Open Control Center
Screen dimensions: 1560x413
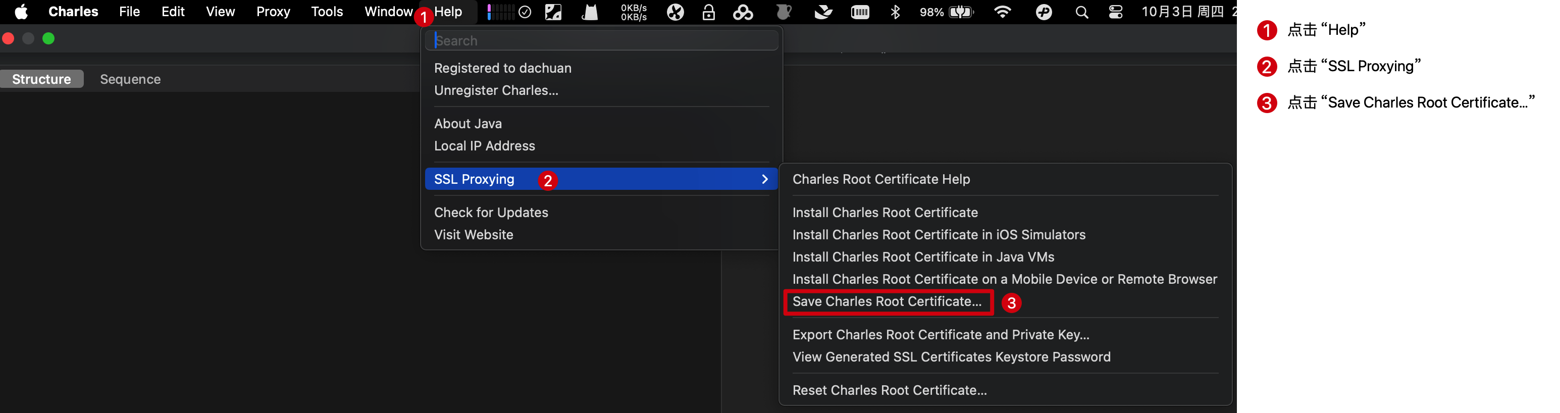pyautogui.click(x=1116, y=12)
